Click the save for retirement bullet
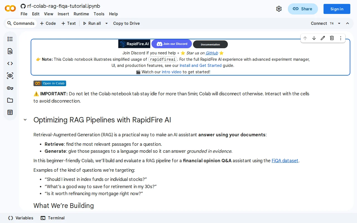The width and height of the screenshot is (357, 223). (x=100, y=186)
